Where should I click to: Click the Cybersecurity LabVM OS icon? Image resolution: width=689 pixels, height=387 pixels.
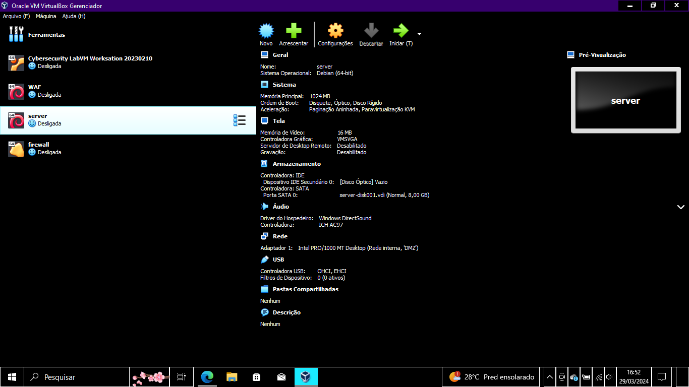(x=16, y=63)
